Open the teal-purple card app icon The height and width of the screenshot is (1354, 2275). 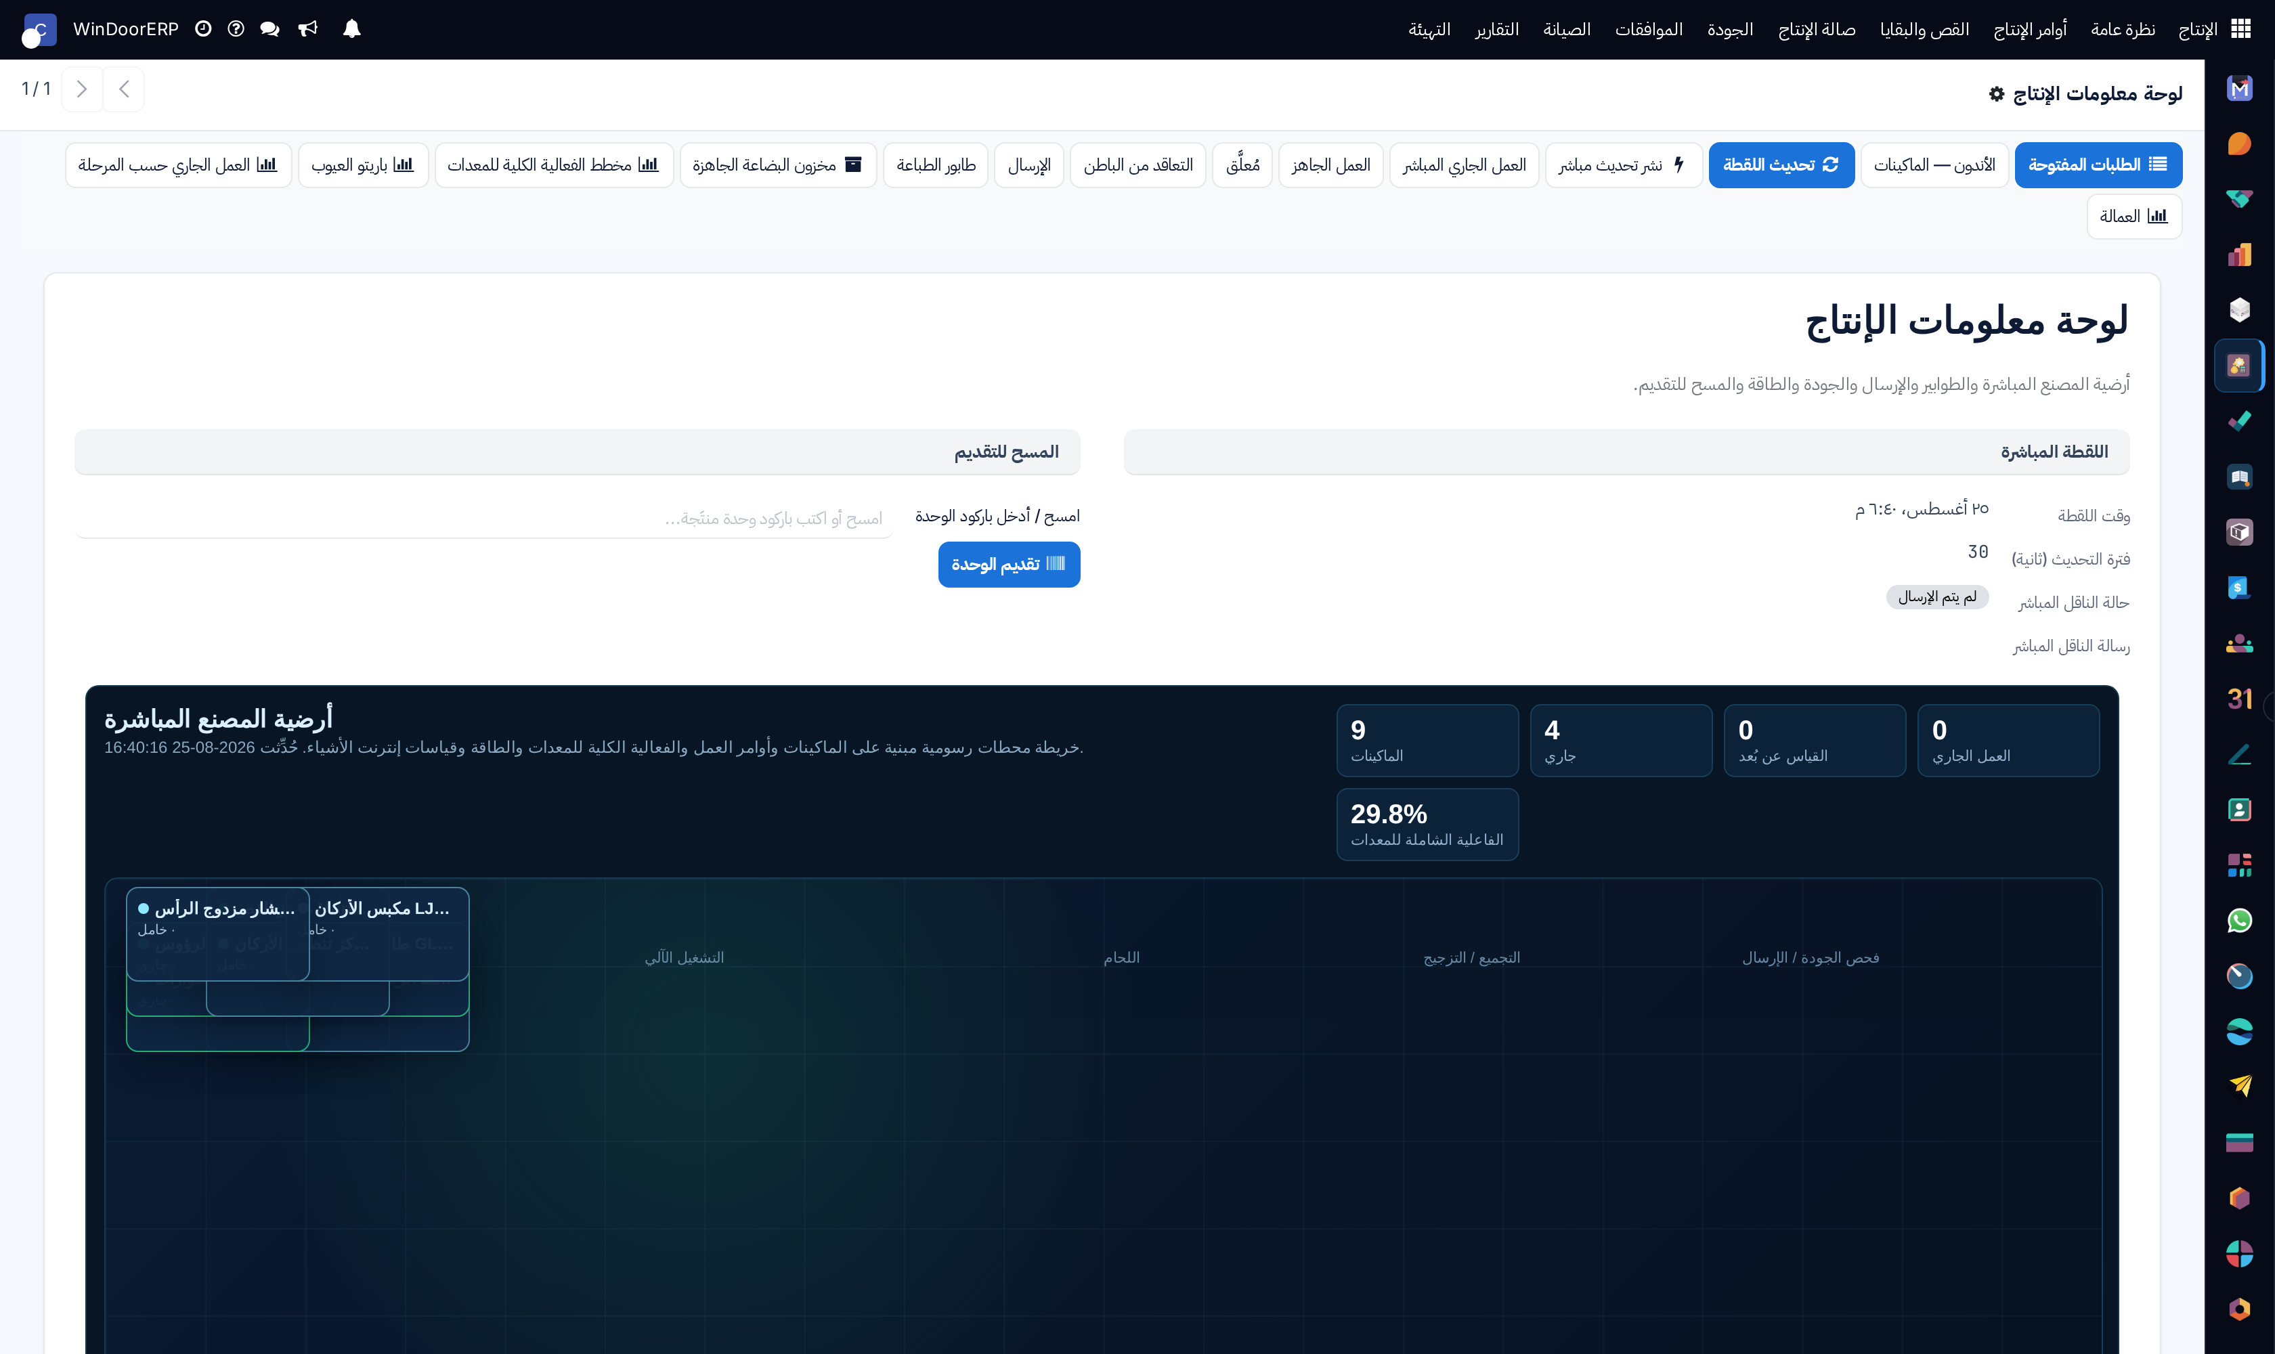click(2238, 1142)
